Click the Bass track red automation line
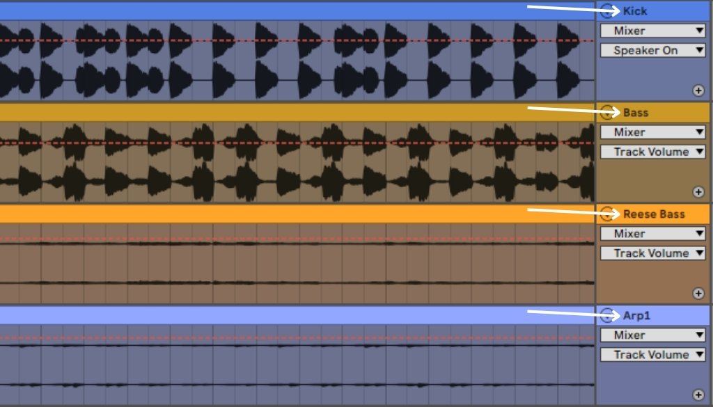Screen dimensions: 713x407 (297, 143)
